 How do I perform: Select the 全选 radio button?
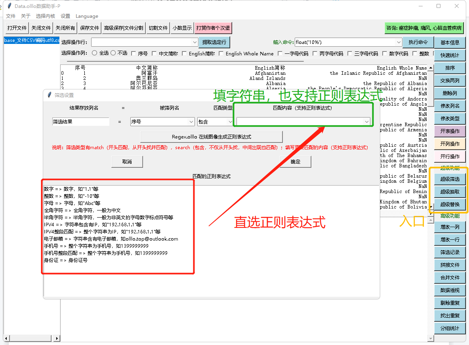[94, 53]
